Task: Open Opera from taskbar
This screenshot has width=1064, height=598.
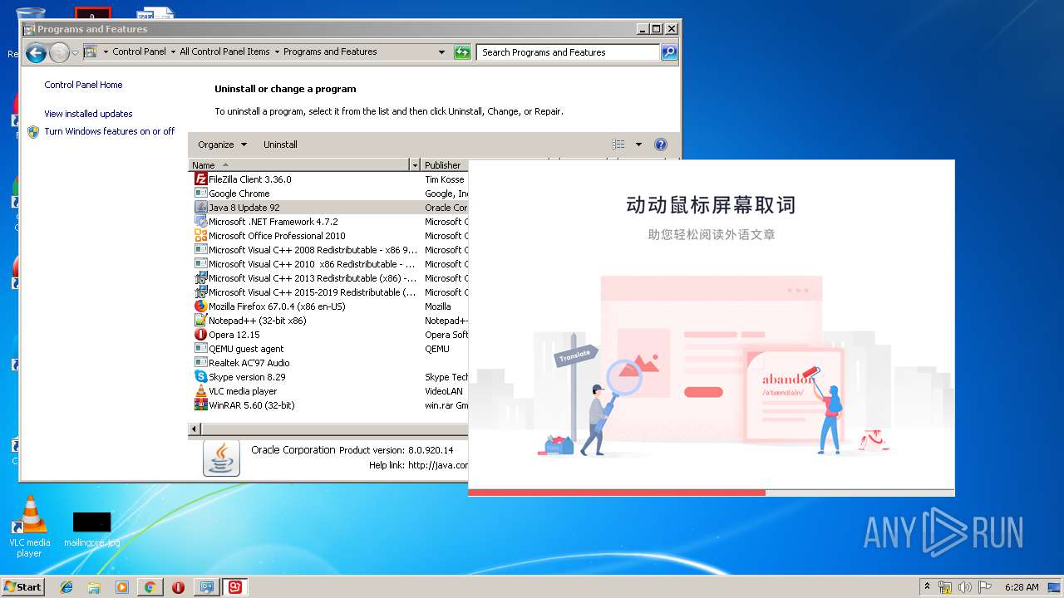Action: (178, 587)
